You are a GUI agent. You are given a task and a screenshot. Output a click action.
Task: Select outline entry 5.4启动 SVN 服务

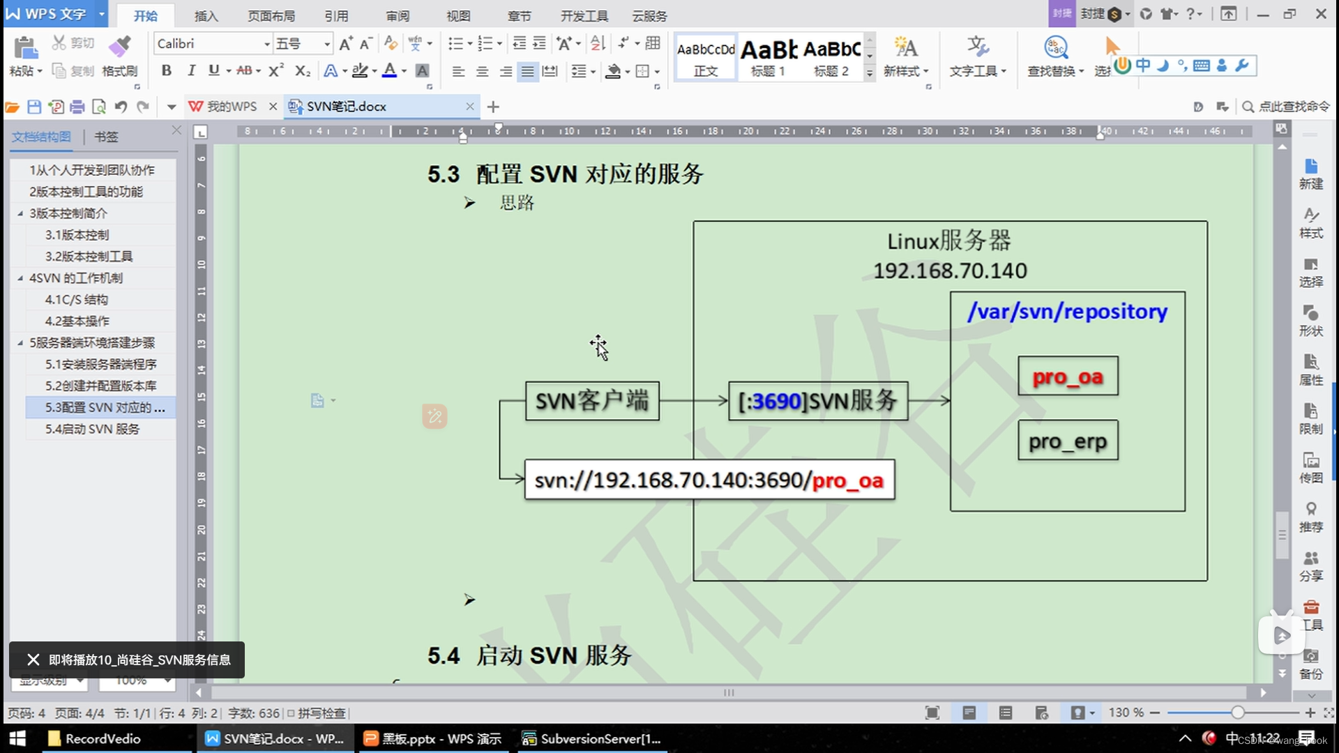coord(92,429)
